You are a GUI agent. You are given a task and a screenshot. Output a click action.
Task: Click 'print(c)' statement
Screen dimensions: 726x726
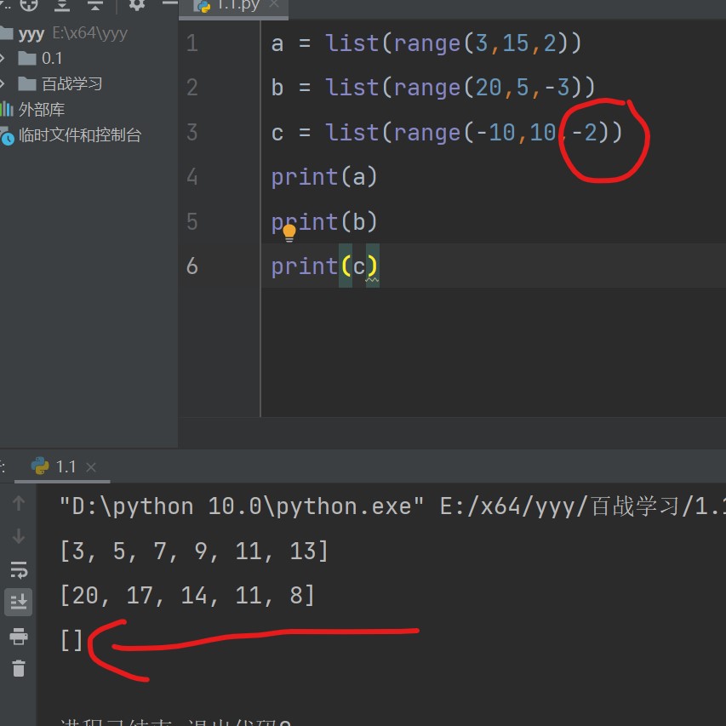tap(324, 267)
